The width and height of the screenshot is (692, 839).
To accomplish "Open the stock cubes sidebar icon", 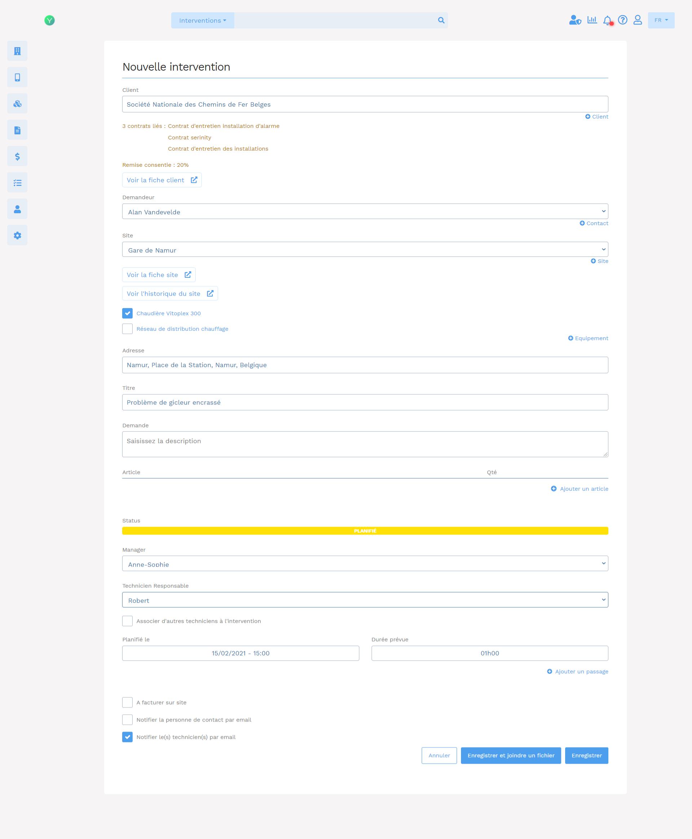I will pyautogui.click(x=17, y=104).
